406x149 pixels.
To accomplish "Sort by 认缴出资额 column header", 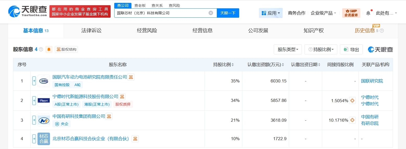I will pos(265,65).
